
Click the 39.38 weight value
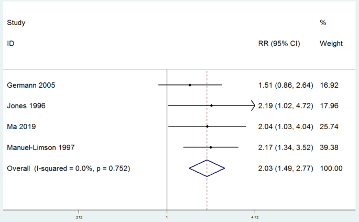[x=329, y=147]
